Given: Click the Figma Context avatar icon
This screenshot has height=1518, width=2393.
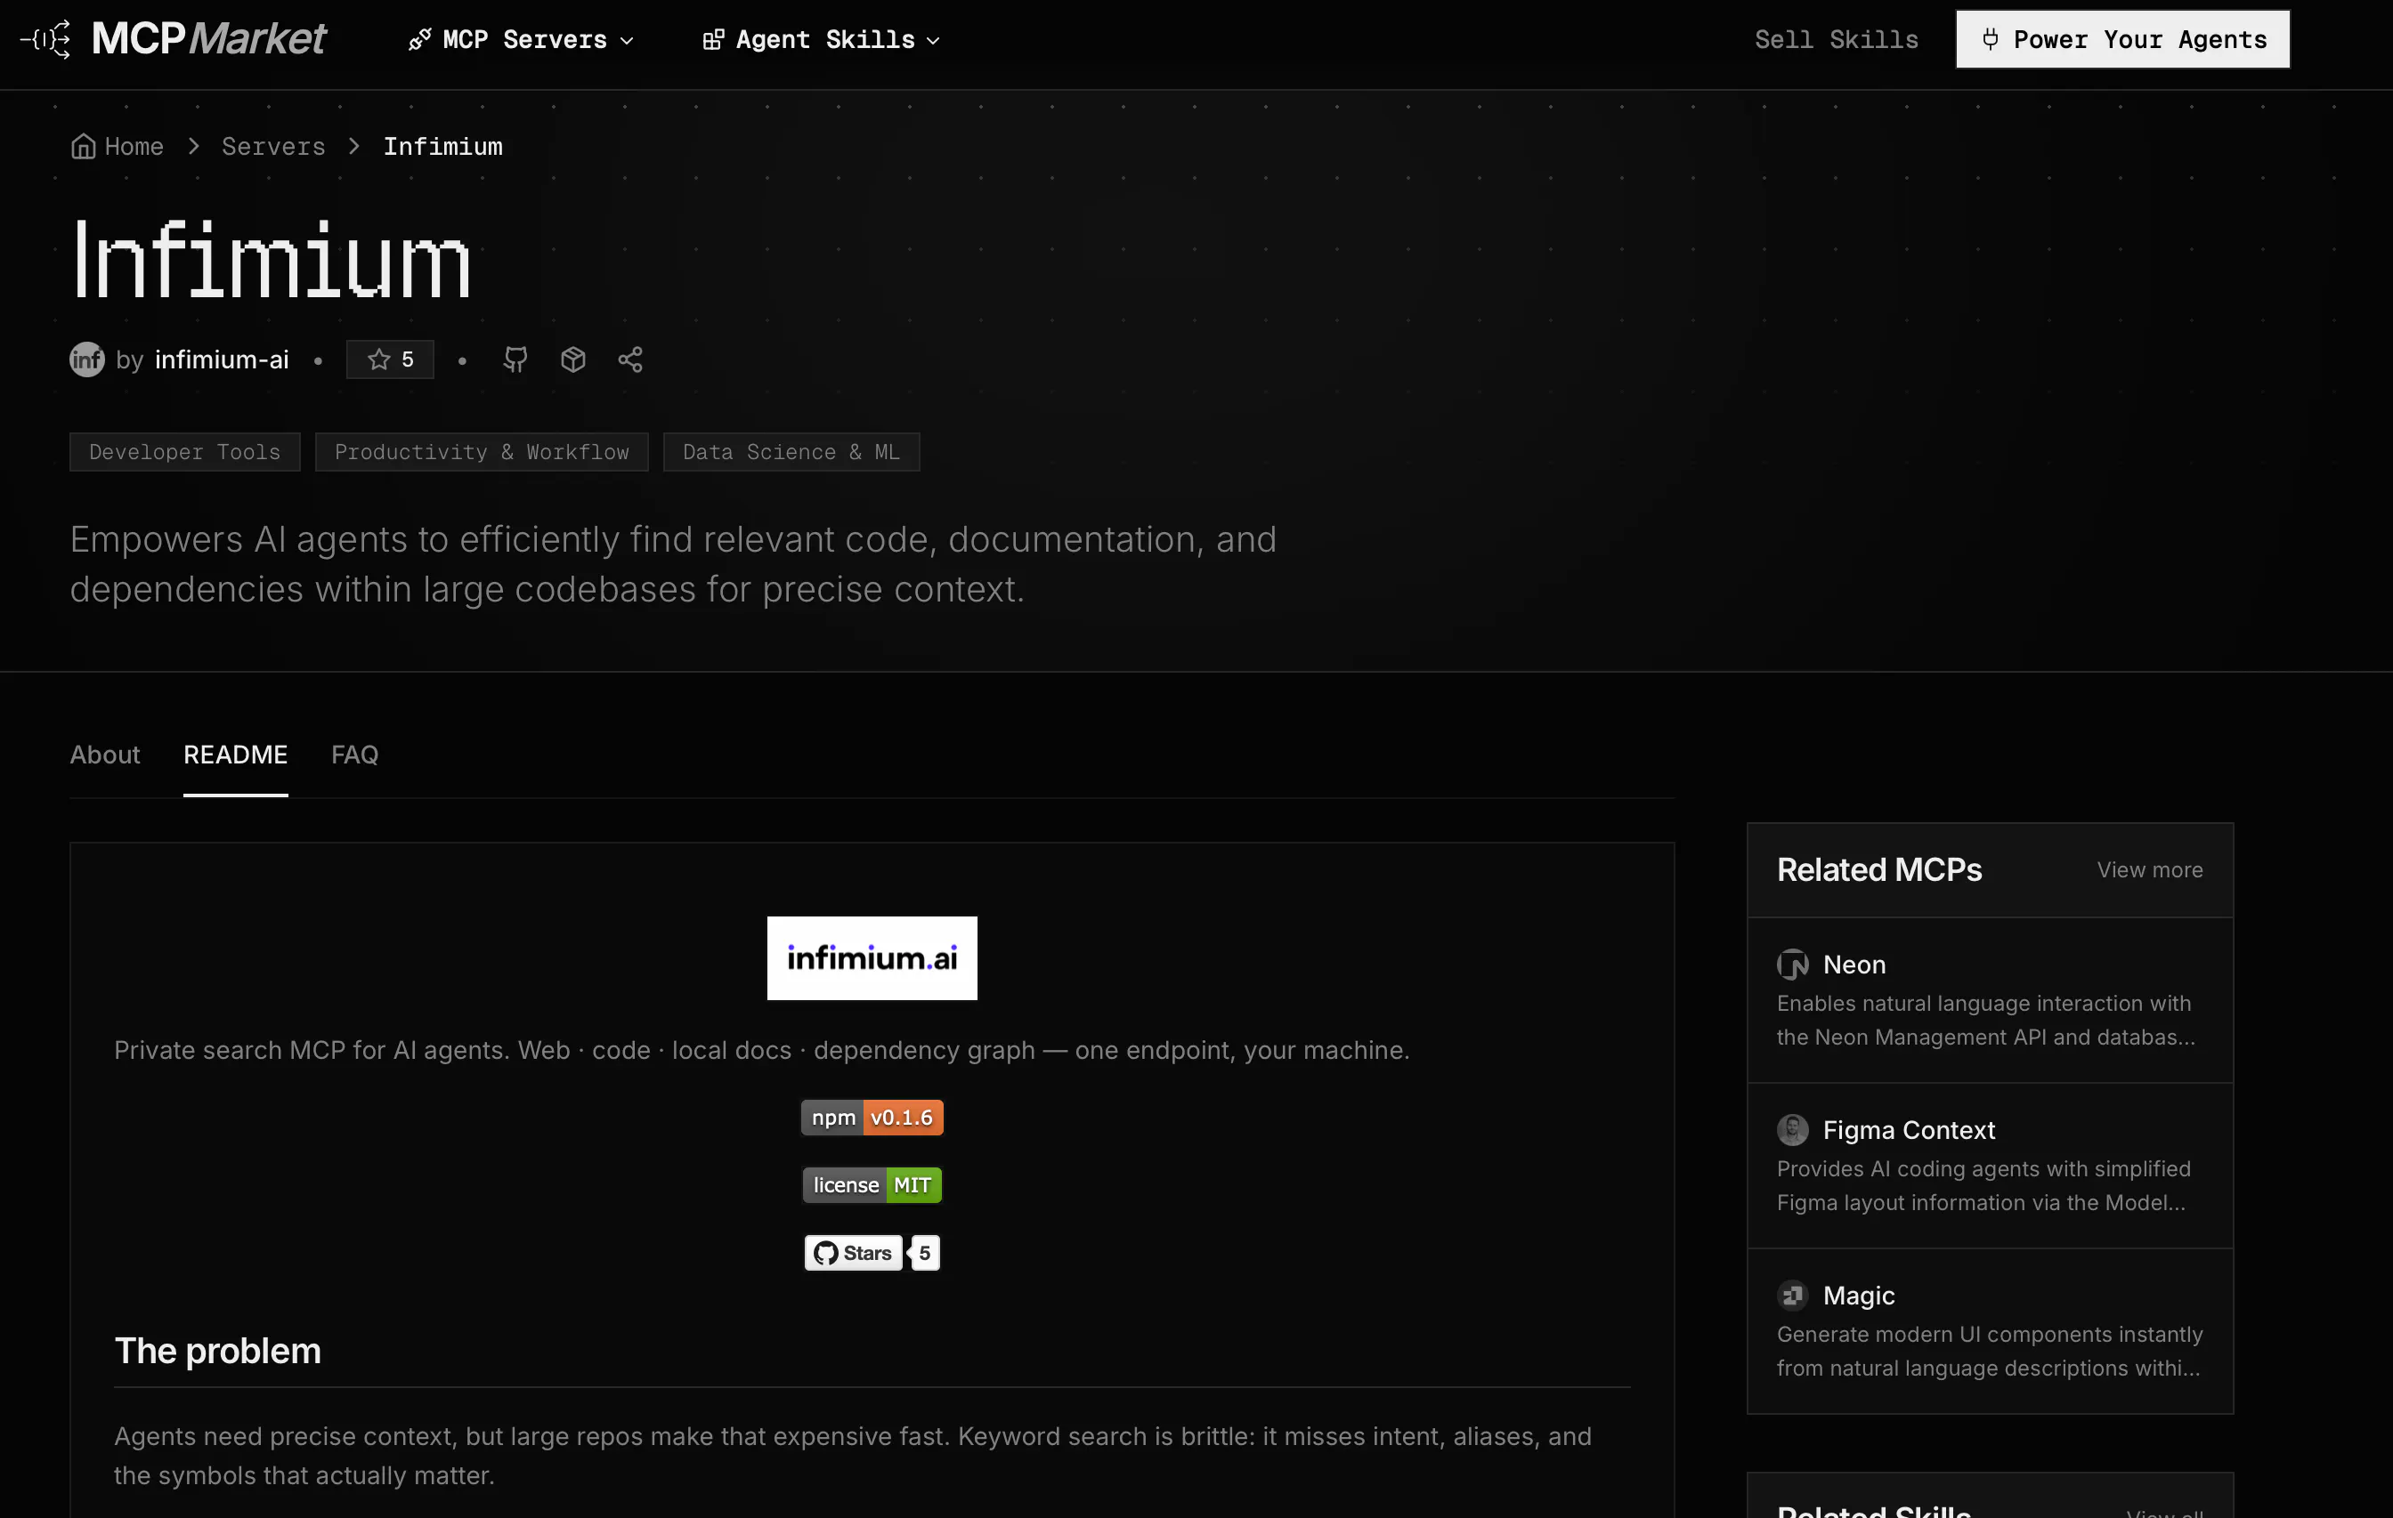Looking at the screenshot, I should 1793,1129.
